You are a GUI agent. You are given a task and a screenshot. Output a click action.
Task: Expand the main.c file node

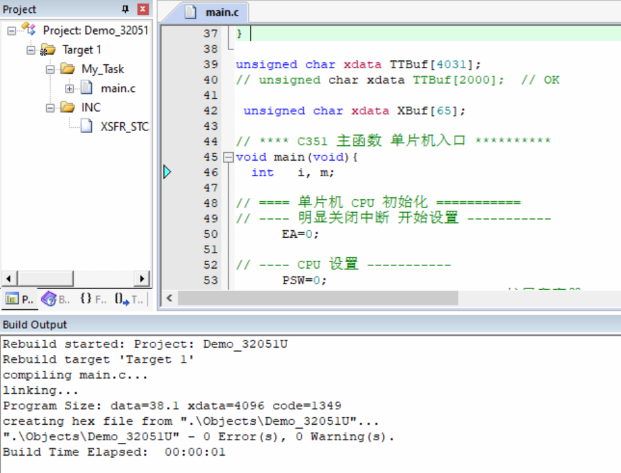pyautogui.click(x=69, y=89)
